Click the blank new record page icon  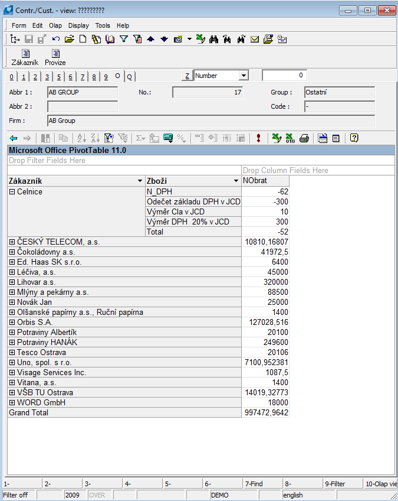coord(83,39)
